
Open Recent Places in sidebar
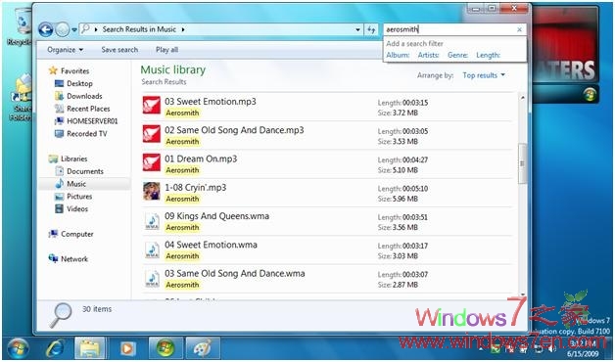82,109
